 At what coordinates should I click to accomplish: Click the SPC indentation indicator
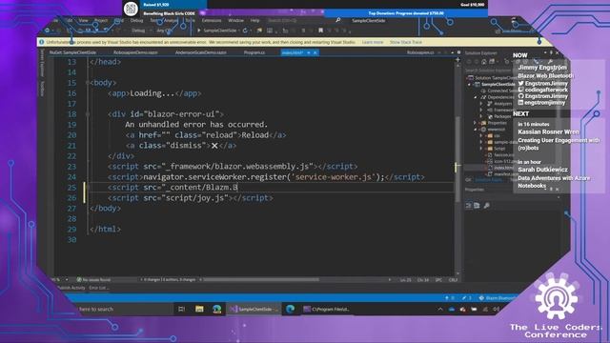(438, 279)
